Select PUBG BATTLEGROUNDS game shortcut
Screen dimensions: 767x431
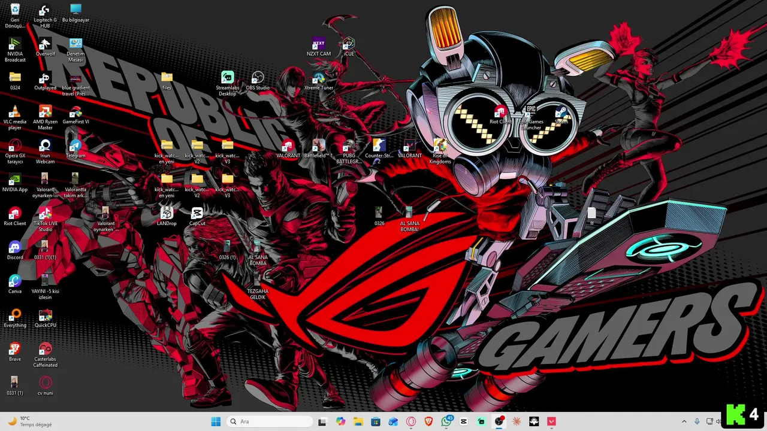coord(349,151)
